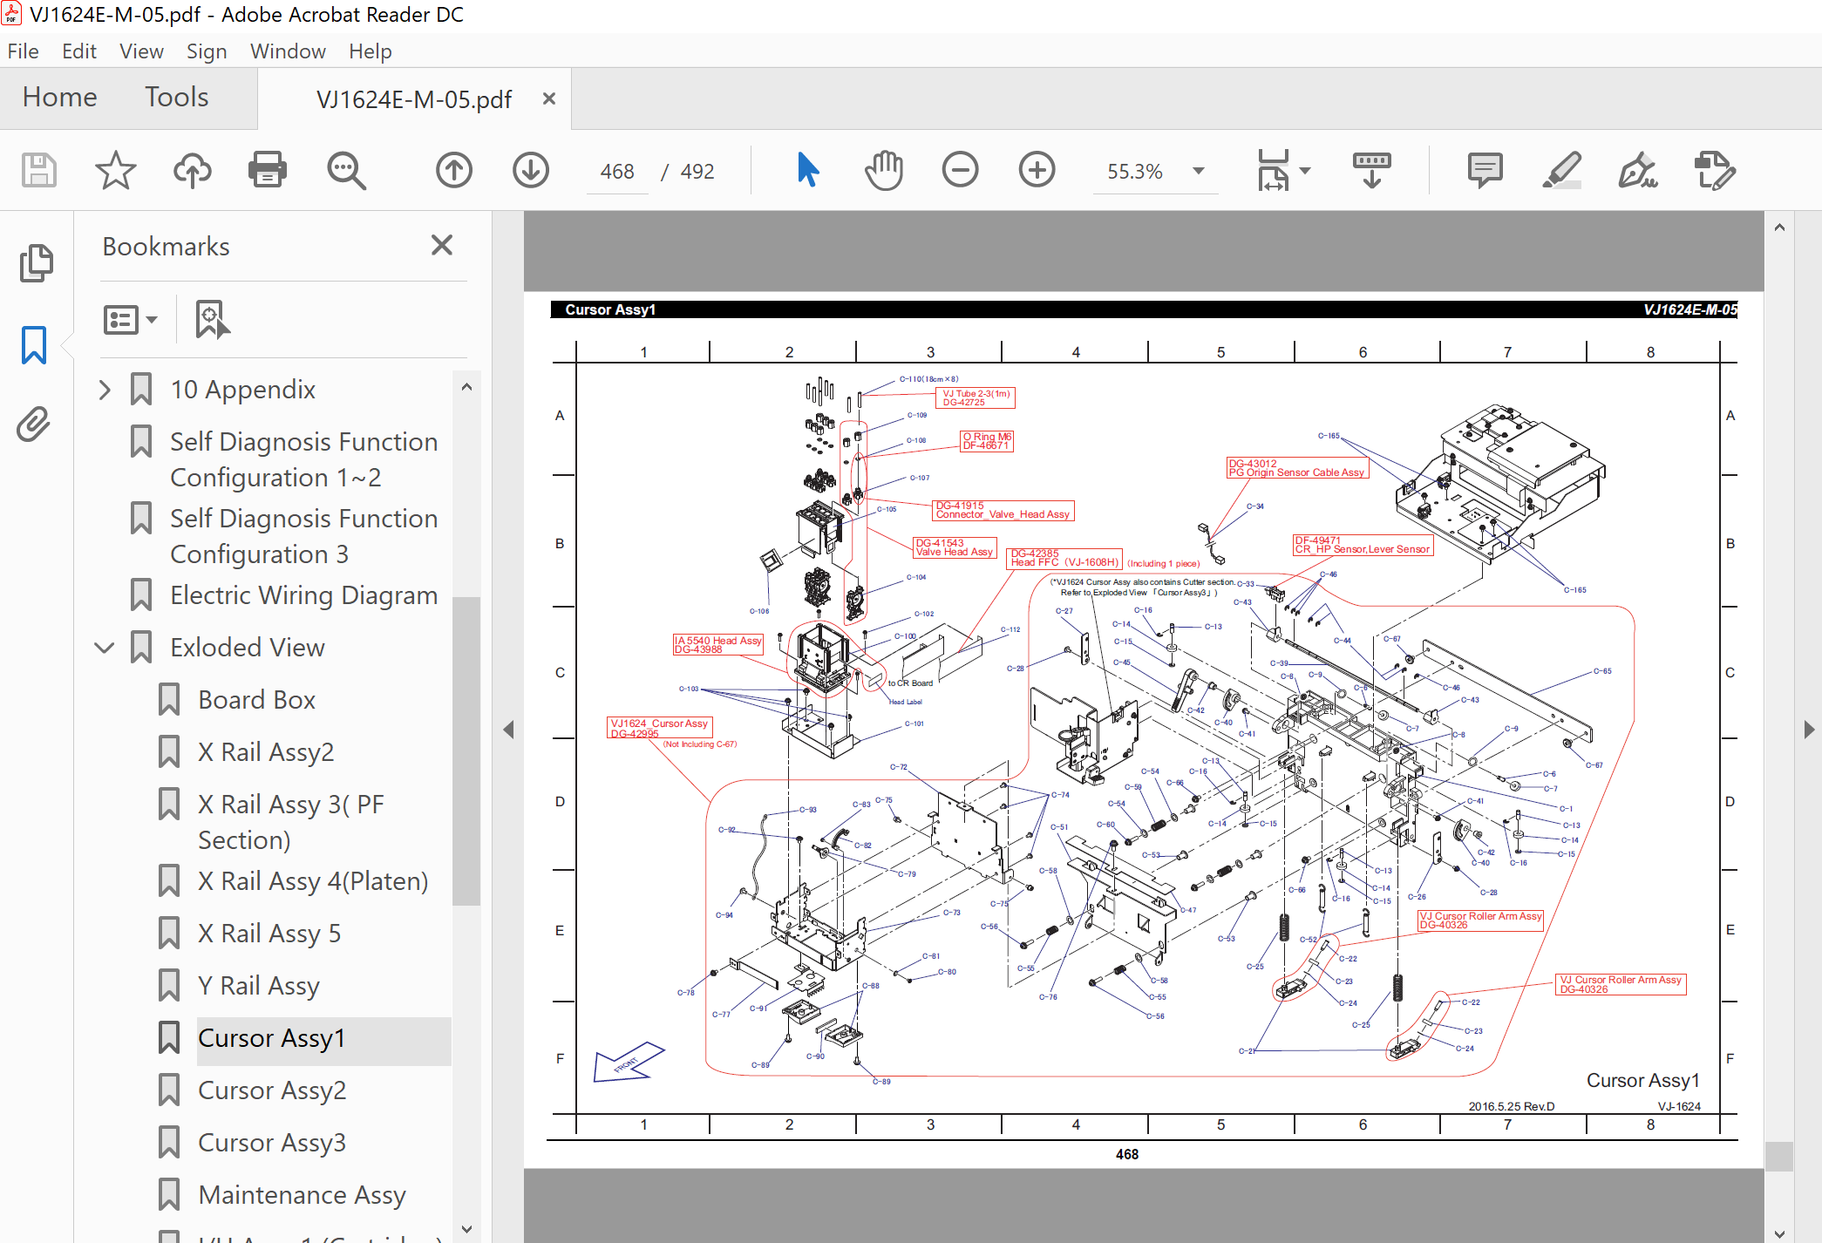This screenshot has height=1243, width=1822.
Task: Close the VJ1624E-M-05.pdf tab
Action: point(549,98)
